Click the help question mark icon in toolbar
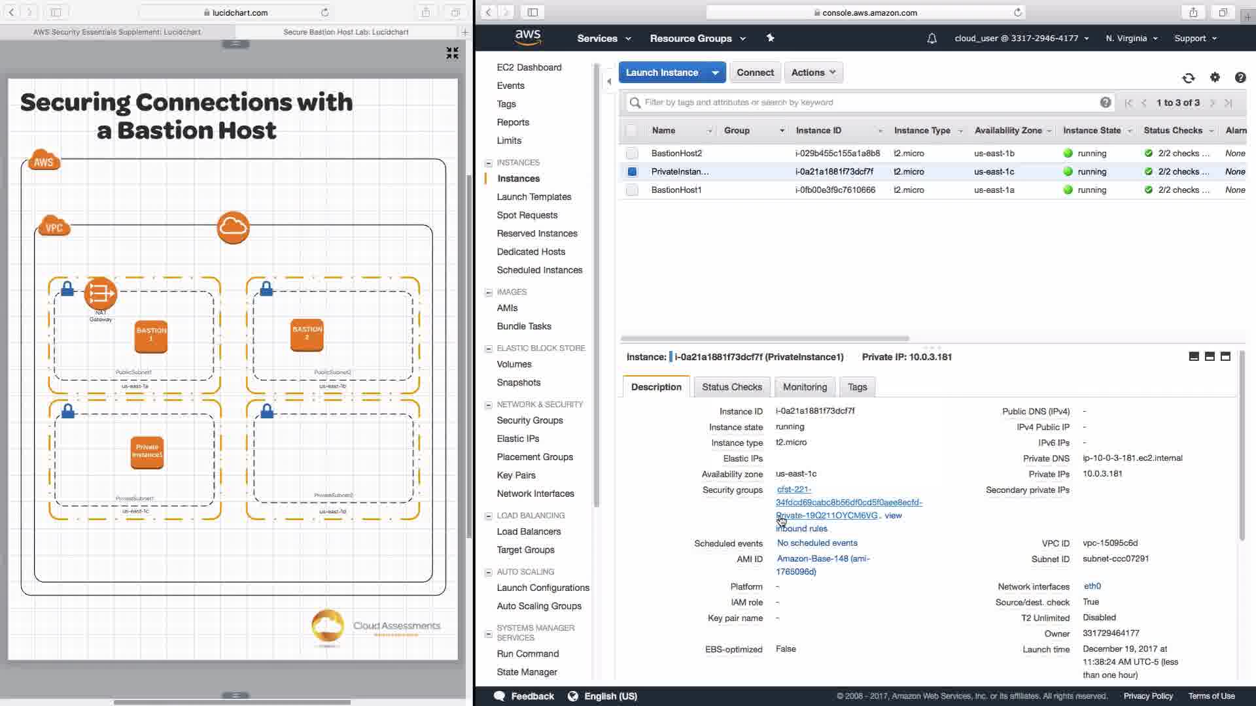 coord(1240,78)
